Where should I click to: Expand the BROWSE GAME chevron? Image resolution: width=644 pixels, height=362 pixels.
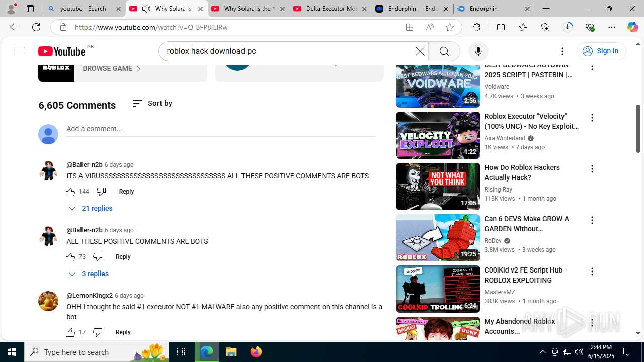click(x=138, y=69)
